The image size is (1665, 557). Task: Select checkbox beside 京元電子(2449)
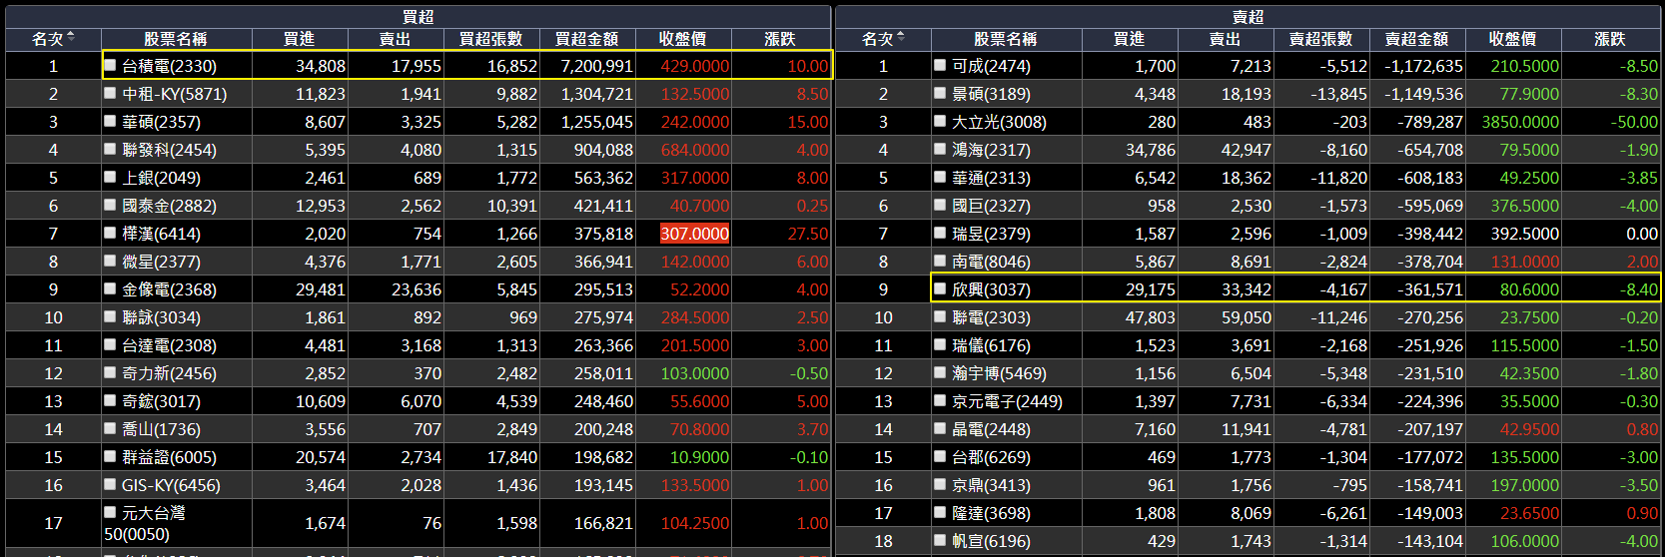click(x=940, y=400)
